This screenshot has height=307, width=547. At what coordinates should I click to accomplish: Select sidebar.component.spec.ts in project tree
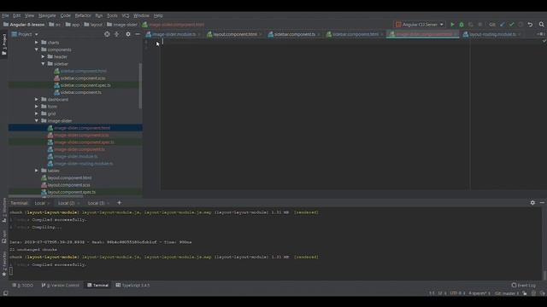[85, 85]
